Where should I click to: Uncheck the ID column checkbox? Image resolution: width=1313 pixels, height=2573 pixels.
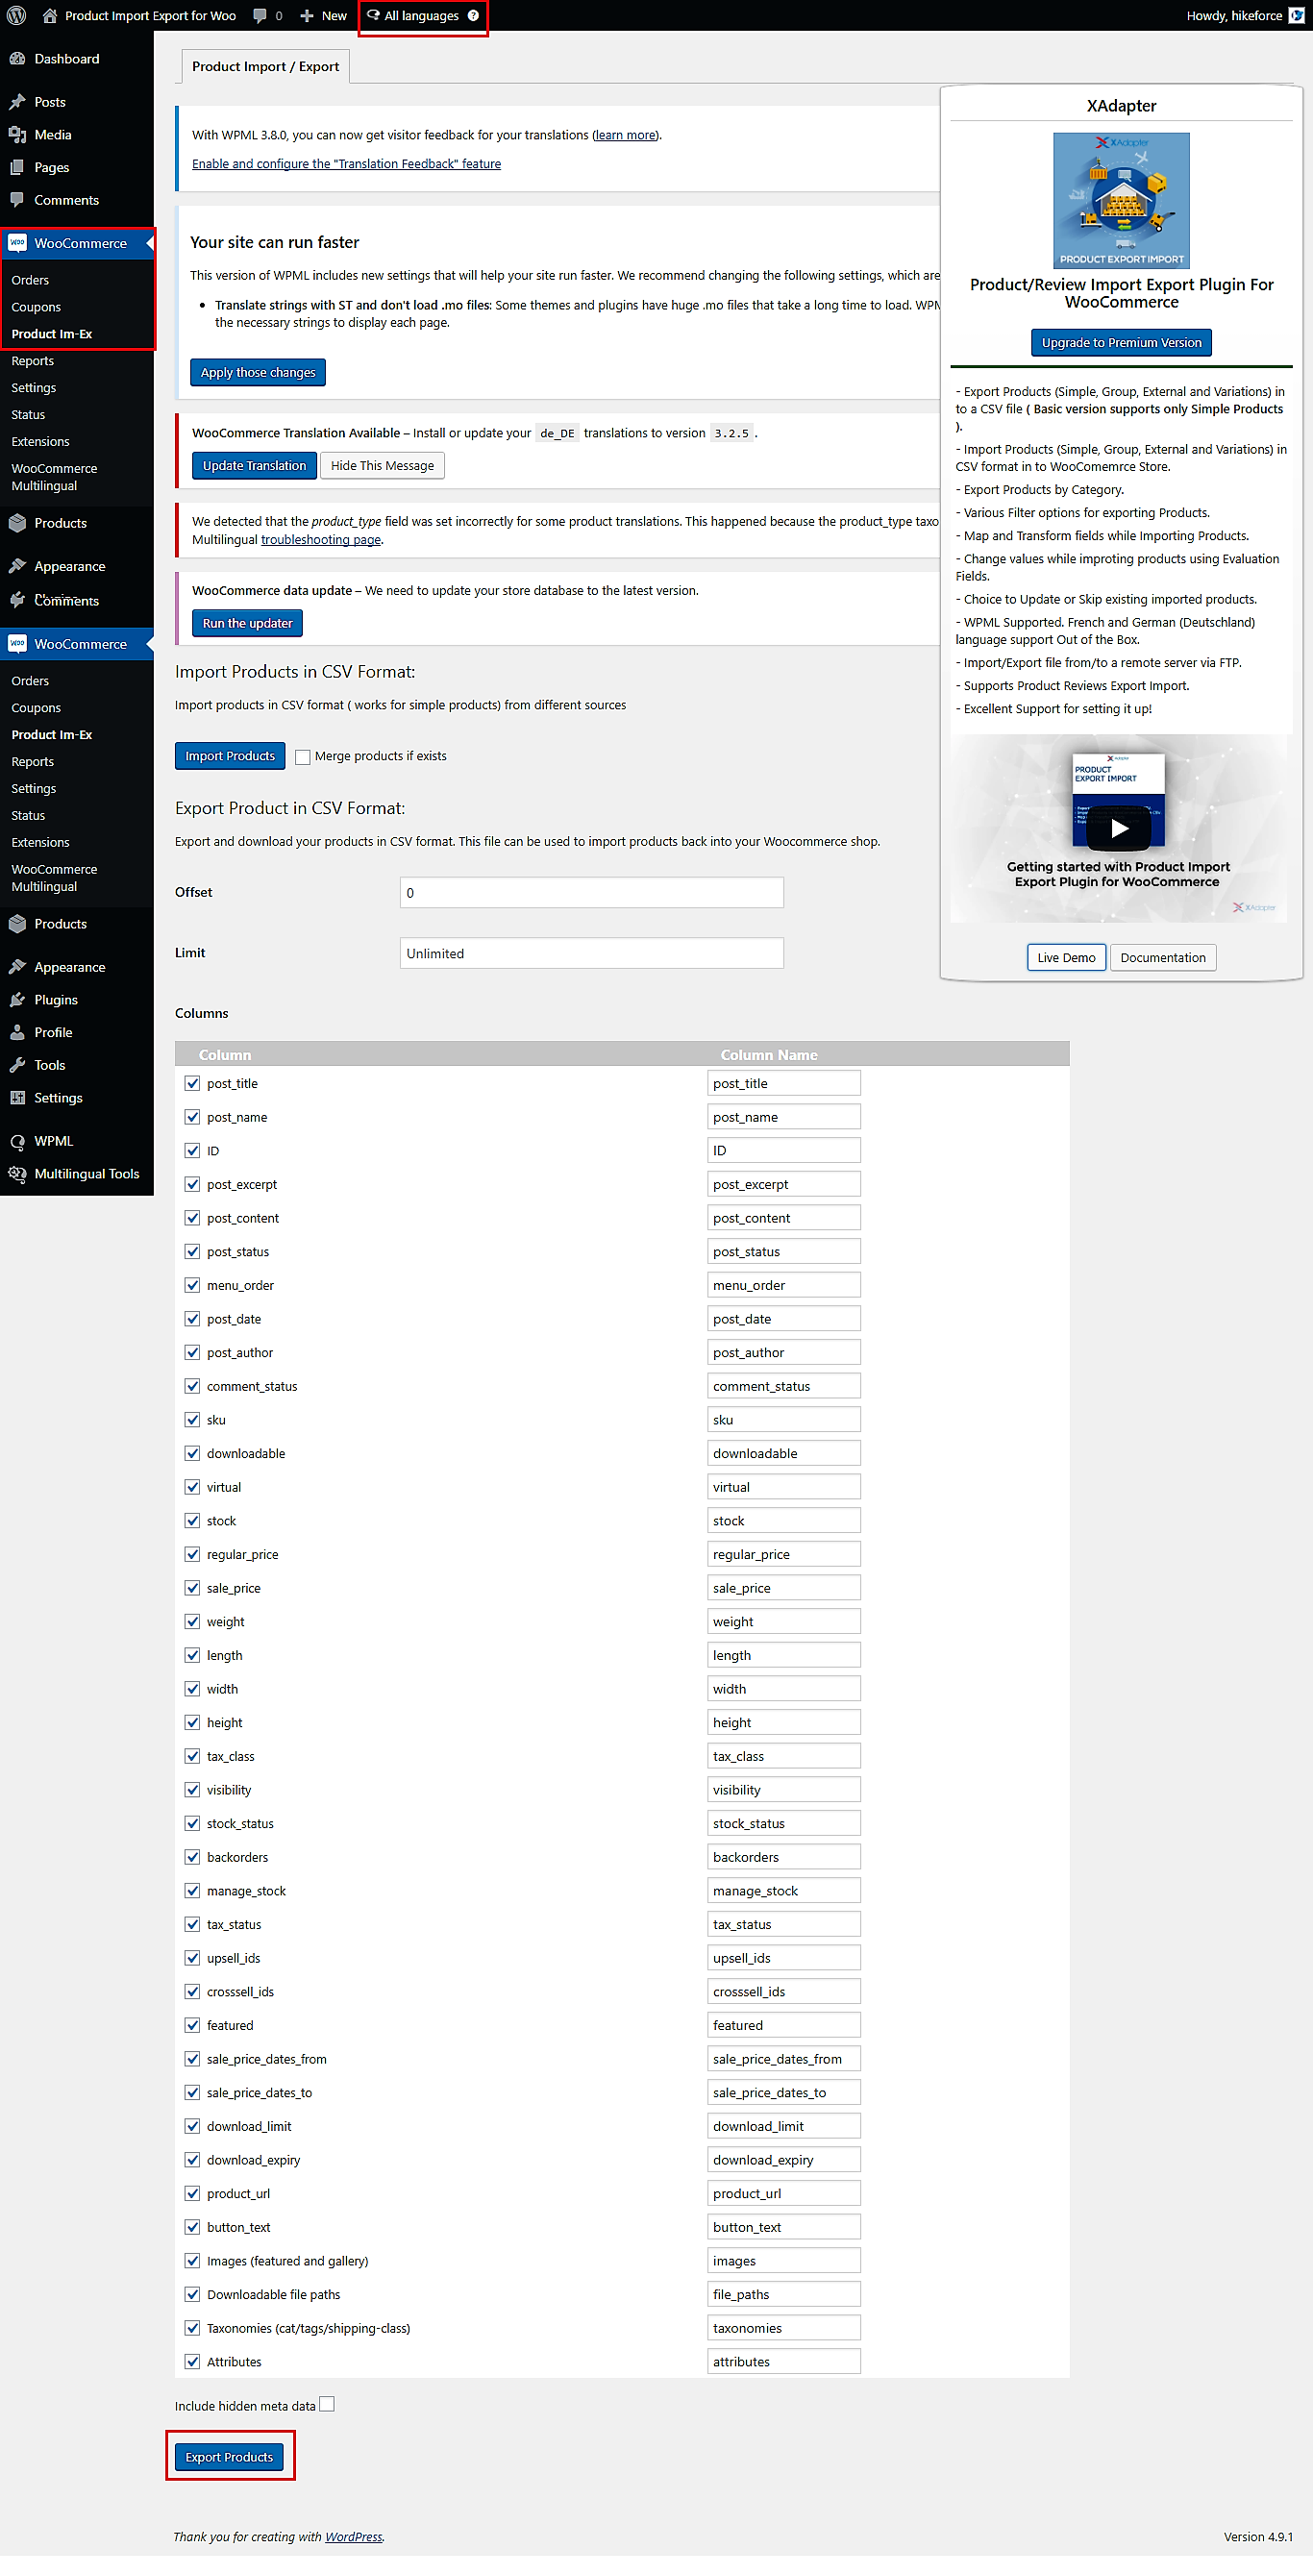192,1150
